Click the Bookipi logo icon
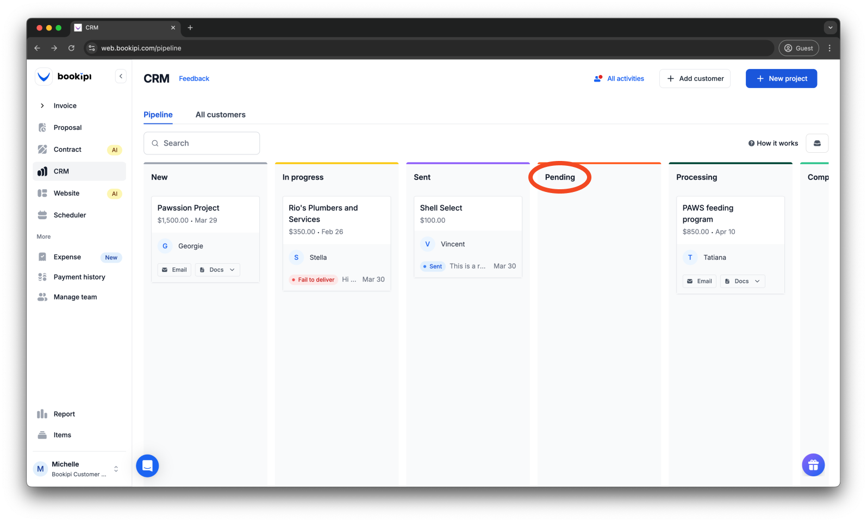This screenshot has height=522, width=867. coord(43,77)
